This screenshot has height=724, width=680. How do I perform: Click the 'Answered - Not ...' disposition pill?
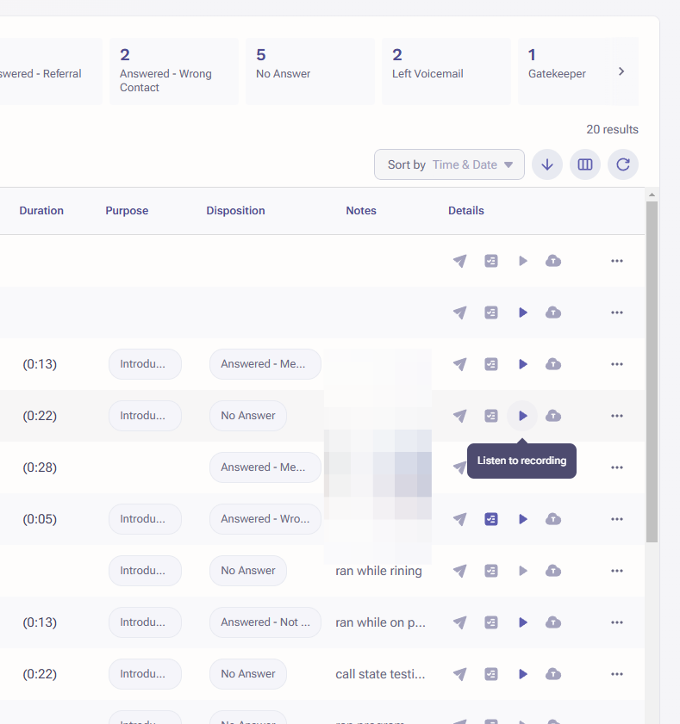click(265, 622)
